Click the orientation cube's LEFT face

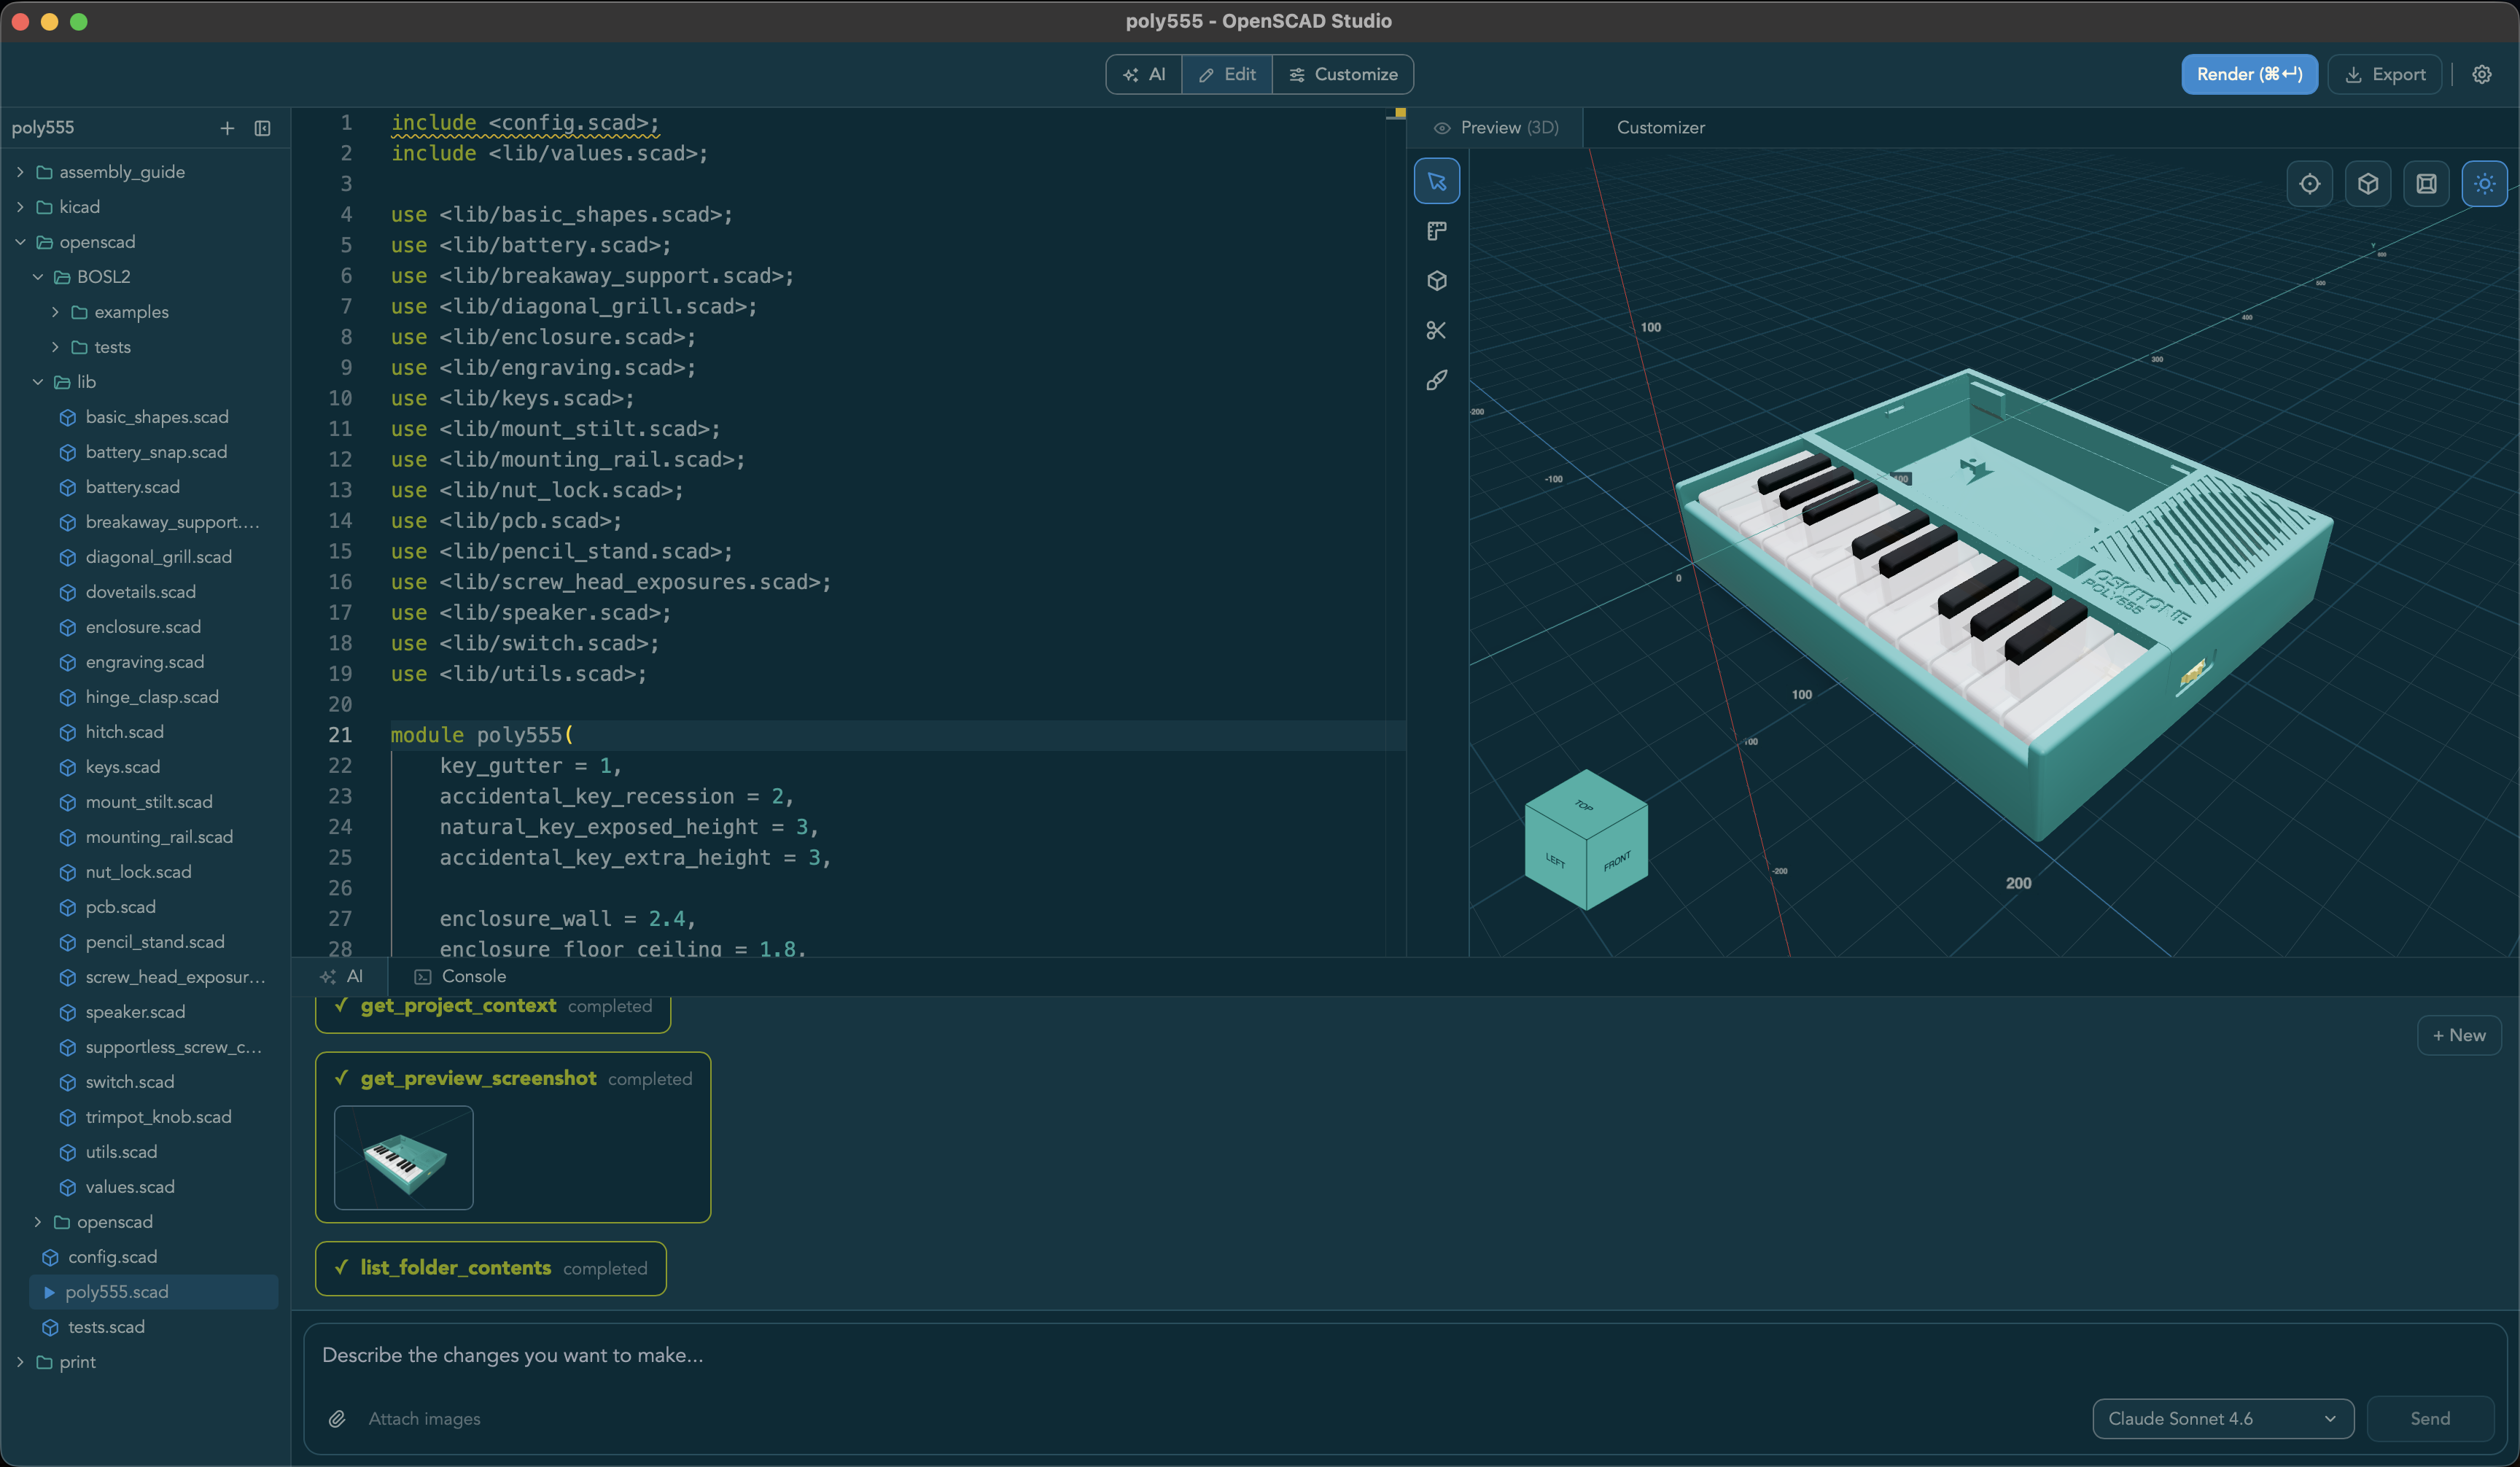click(1555, 860)
